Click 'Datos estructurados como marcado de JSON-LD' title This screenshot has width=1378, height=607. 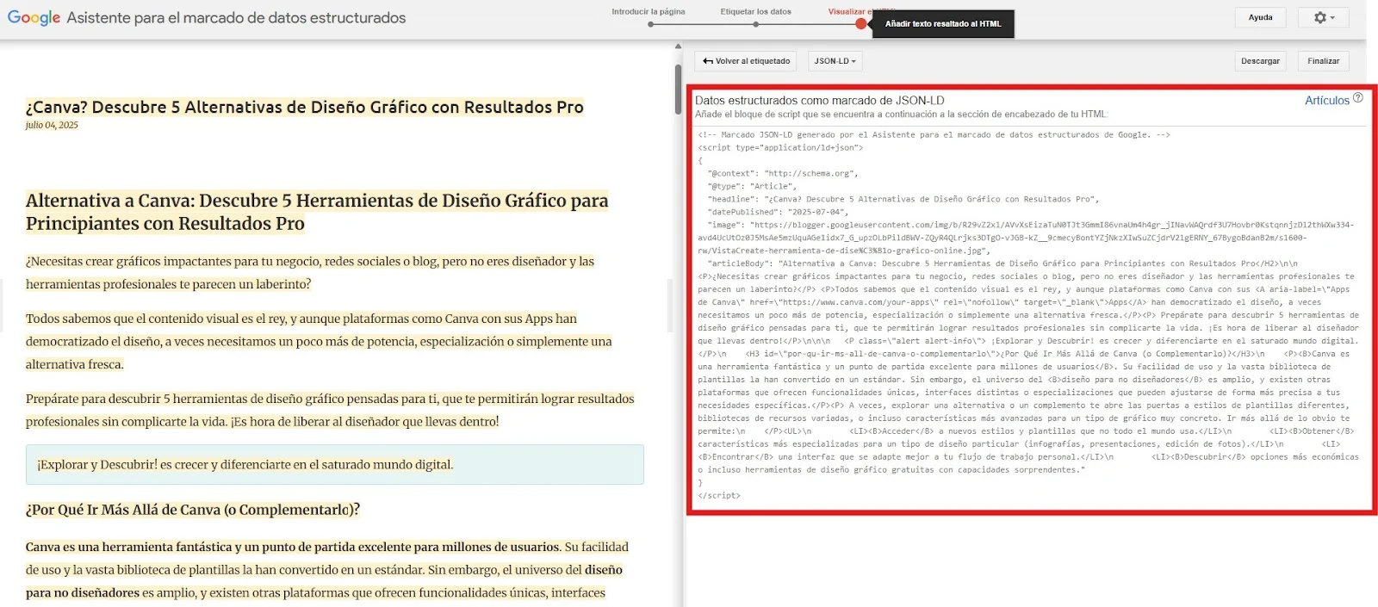[819, 101]
